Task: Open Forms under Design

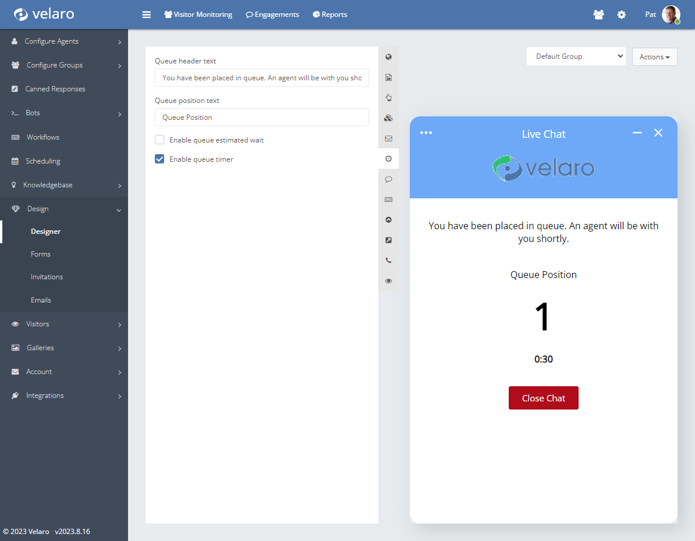Action: 41,254
